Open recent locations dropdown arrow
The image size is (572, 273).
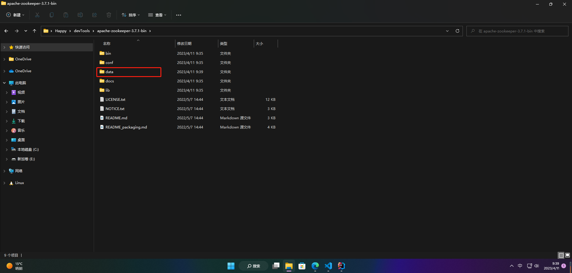tap(26, 31)
